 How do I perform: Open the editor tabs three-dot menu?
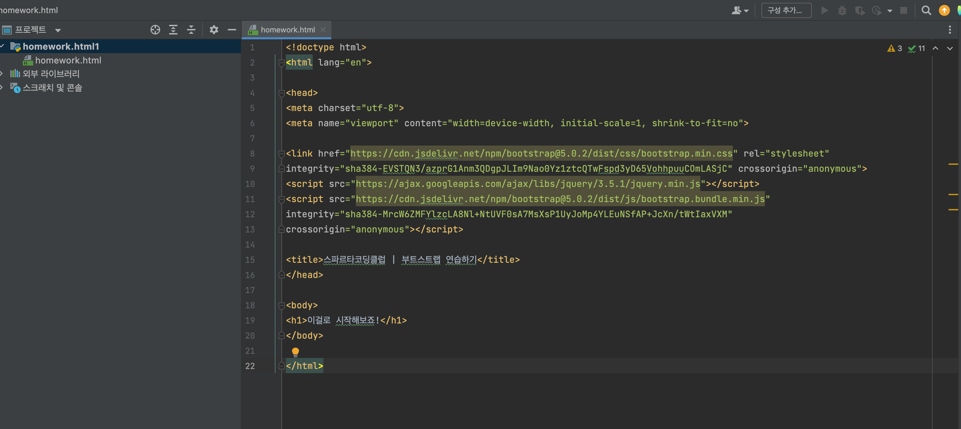(950, 30)
